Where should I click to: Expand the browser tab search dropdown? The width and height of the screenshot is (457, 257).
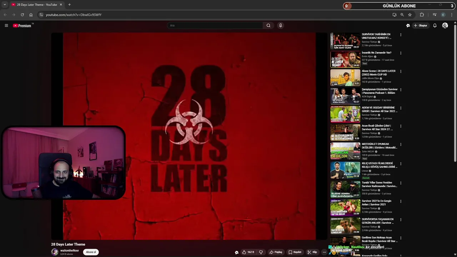(5, 5)
